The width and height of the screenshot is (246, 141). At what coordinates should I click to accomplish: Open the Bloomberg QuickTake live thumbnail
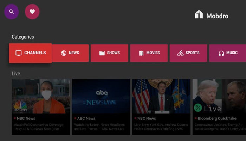tap(219, 96)
